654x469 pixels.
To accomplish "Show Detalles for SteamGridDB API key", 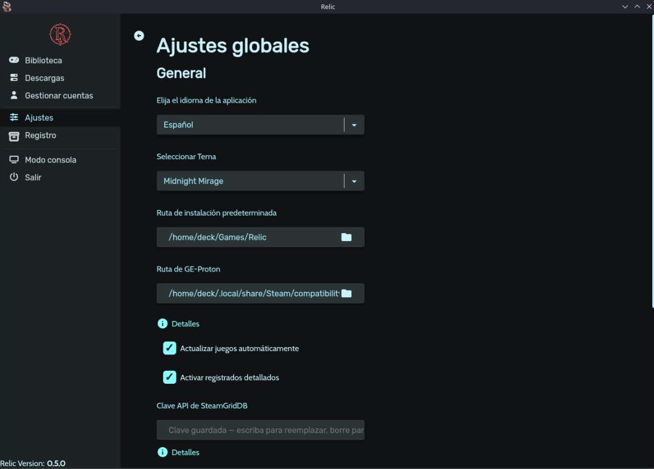I will (x=185, y=452).
